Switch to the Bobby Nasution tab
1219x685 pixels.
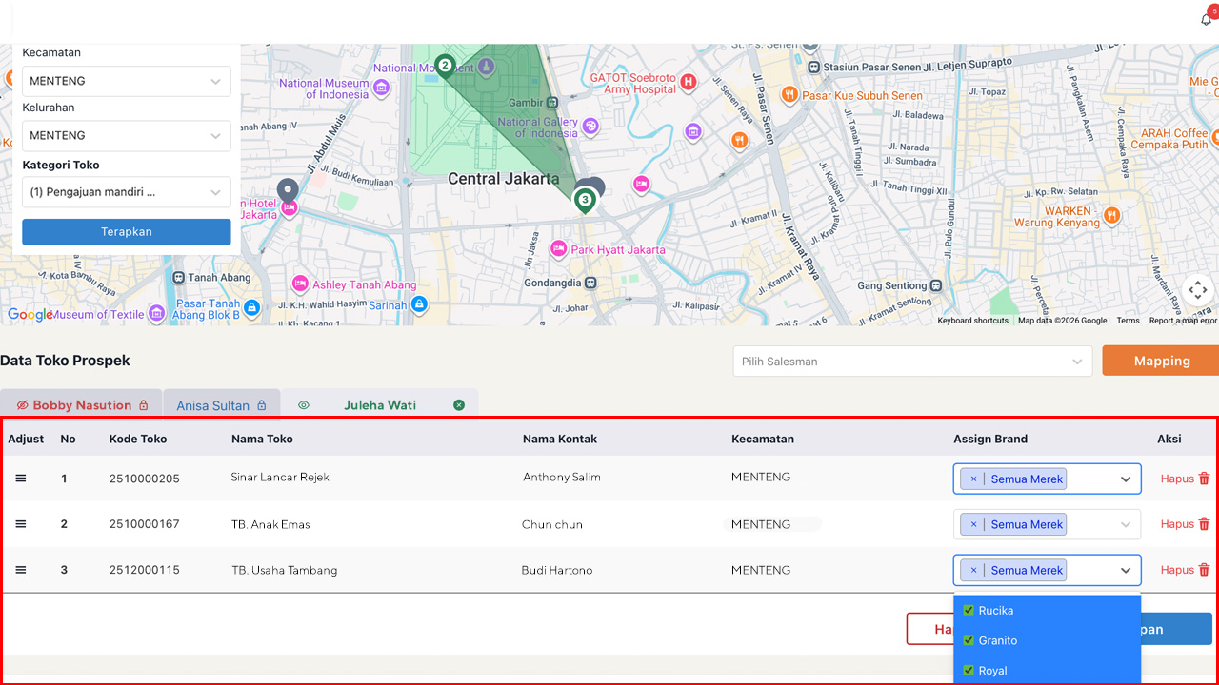(x=82, y=405)
